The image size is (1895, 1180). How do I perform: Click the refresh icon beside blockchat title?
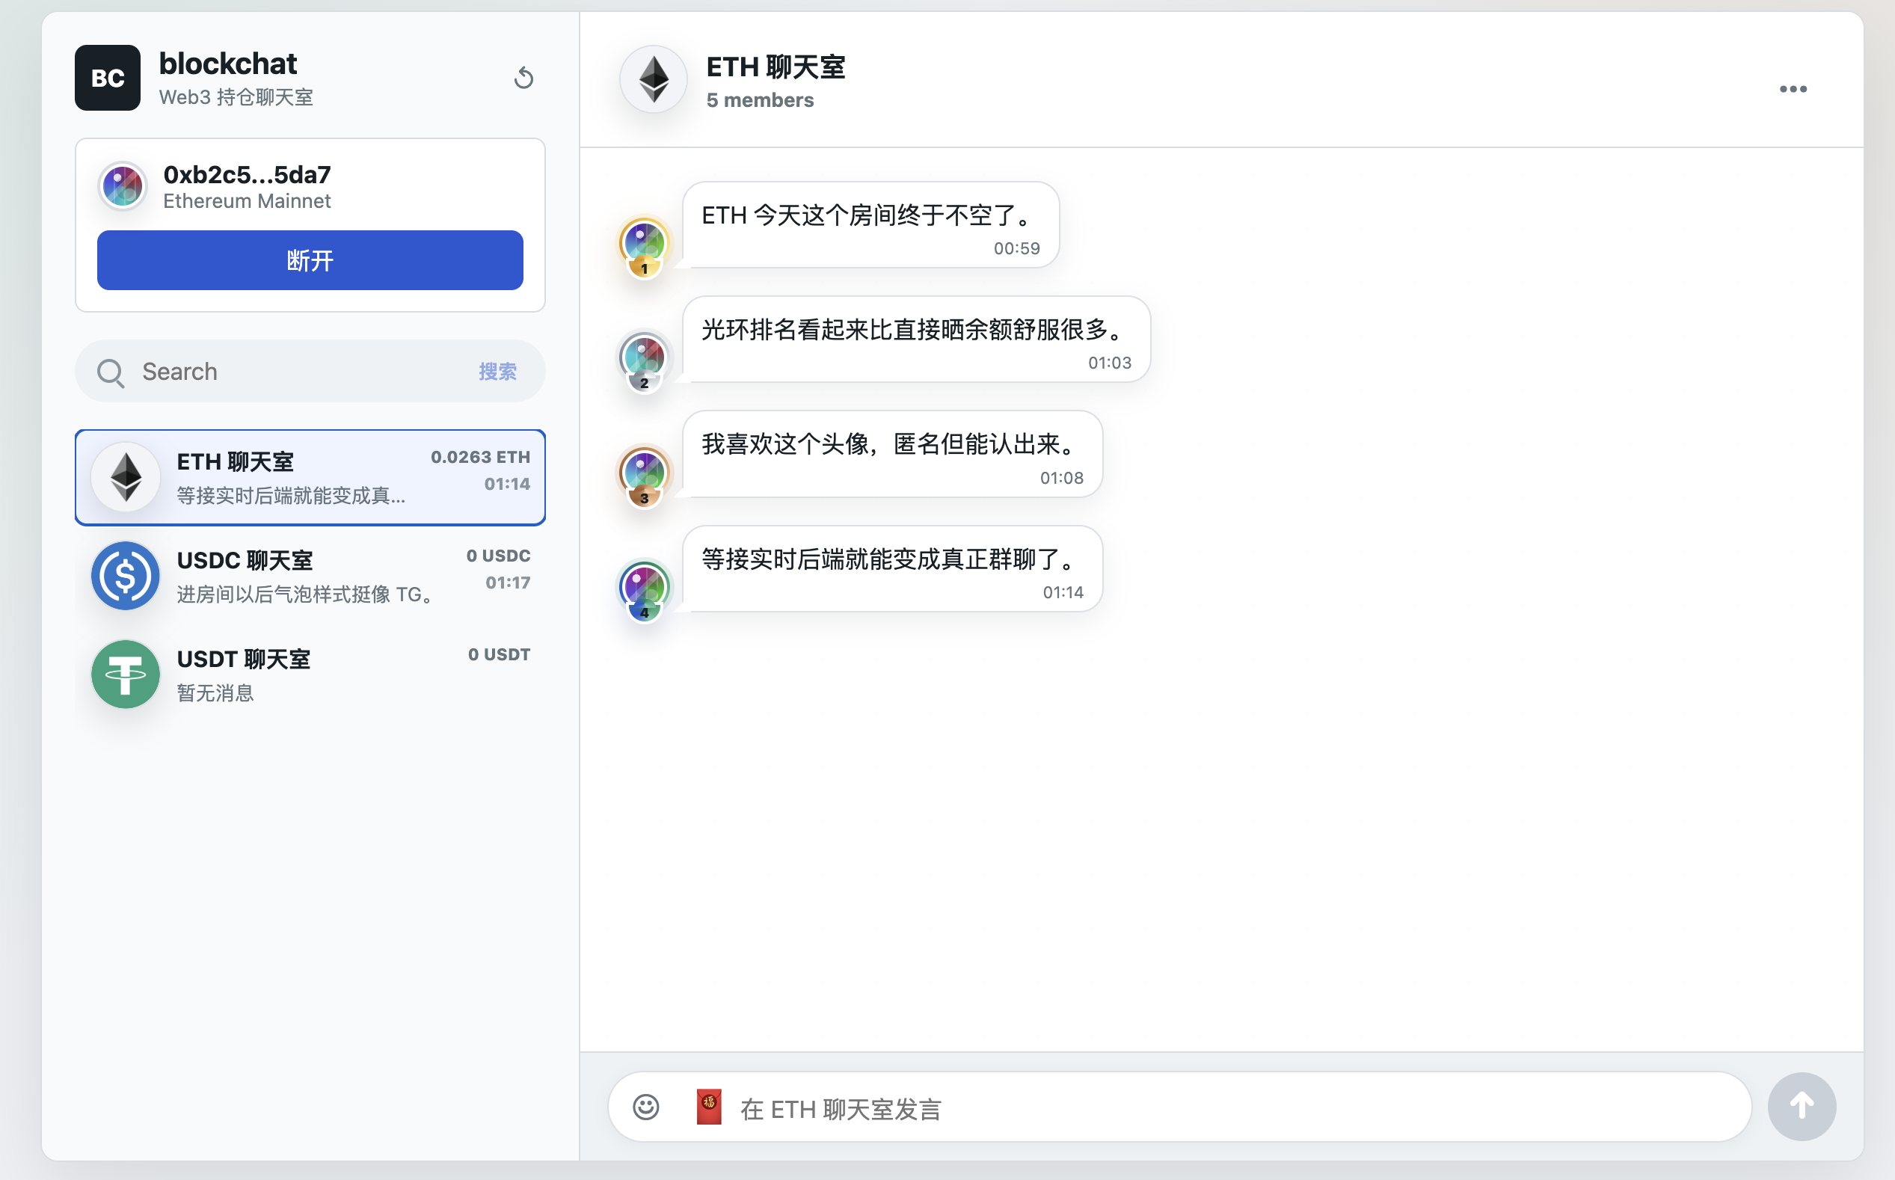pyautogui.click(x=523, y=77)
